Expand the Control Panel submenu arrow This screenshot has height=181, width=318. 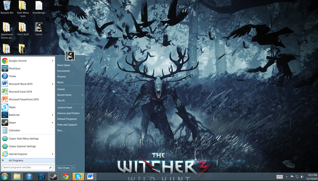pyautogui.click(x=82, y=107)
